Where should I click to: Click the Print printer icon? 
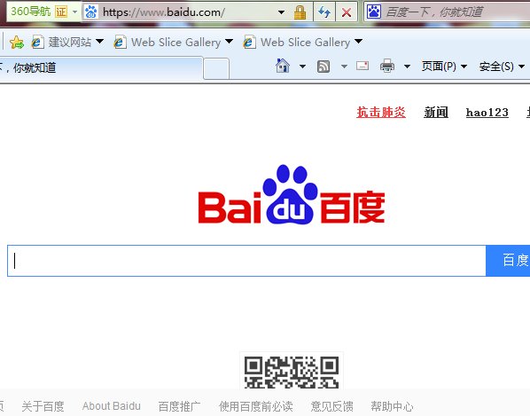[x=387, y=66]
